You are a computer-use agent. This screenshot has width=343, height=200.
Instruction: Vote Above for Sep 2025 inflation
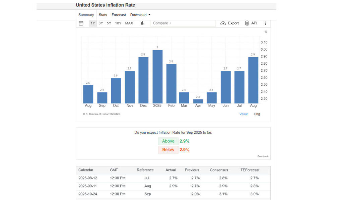(168, 141)
